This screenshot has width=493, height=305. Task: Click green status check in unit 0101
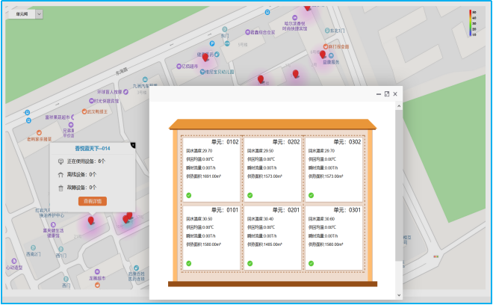[x=188, y=263]
